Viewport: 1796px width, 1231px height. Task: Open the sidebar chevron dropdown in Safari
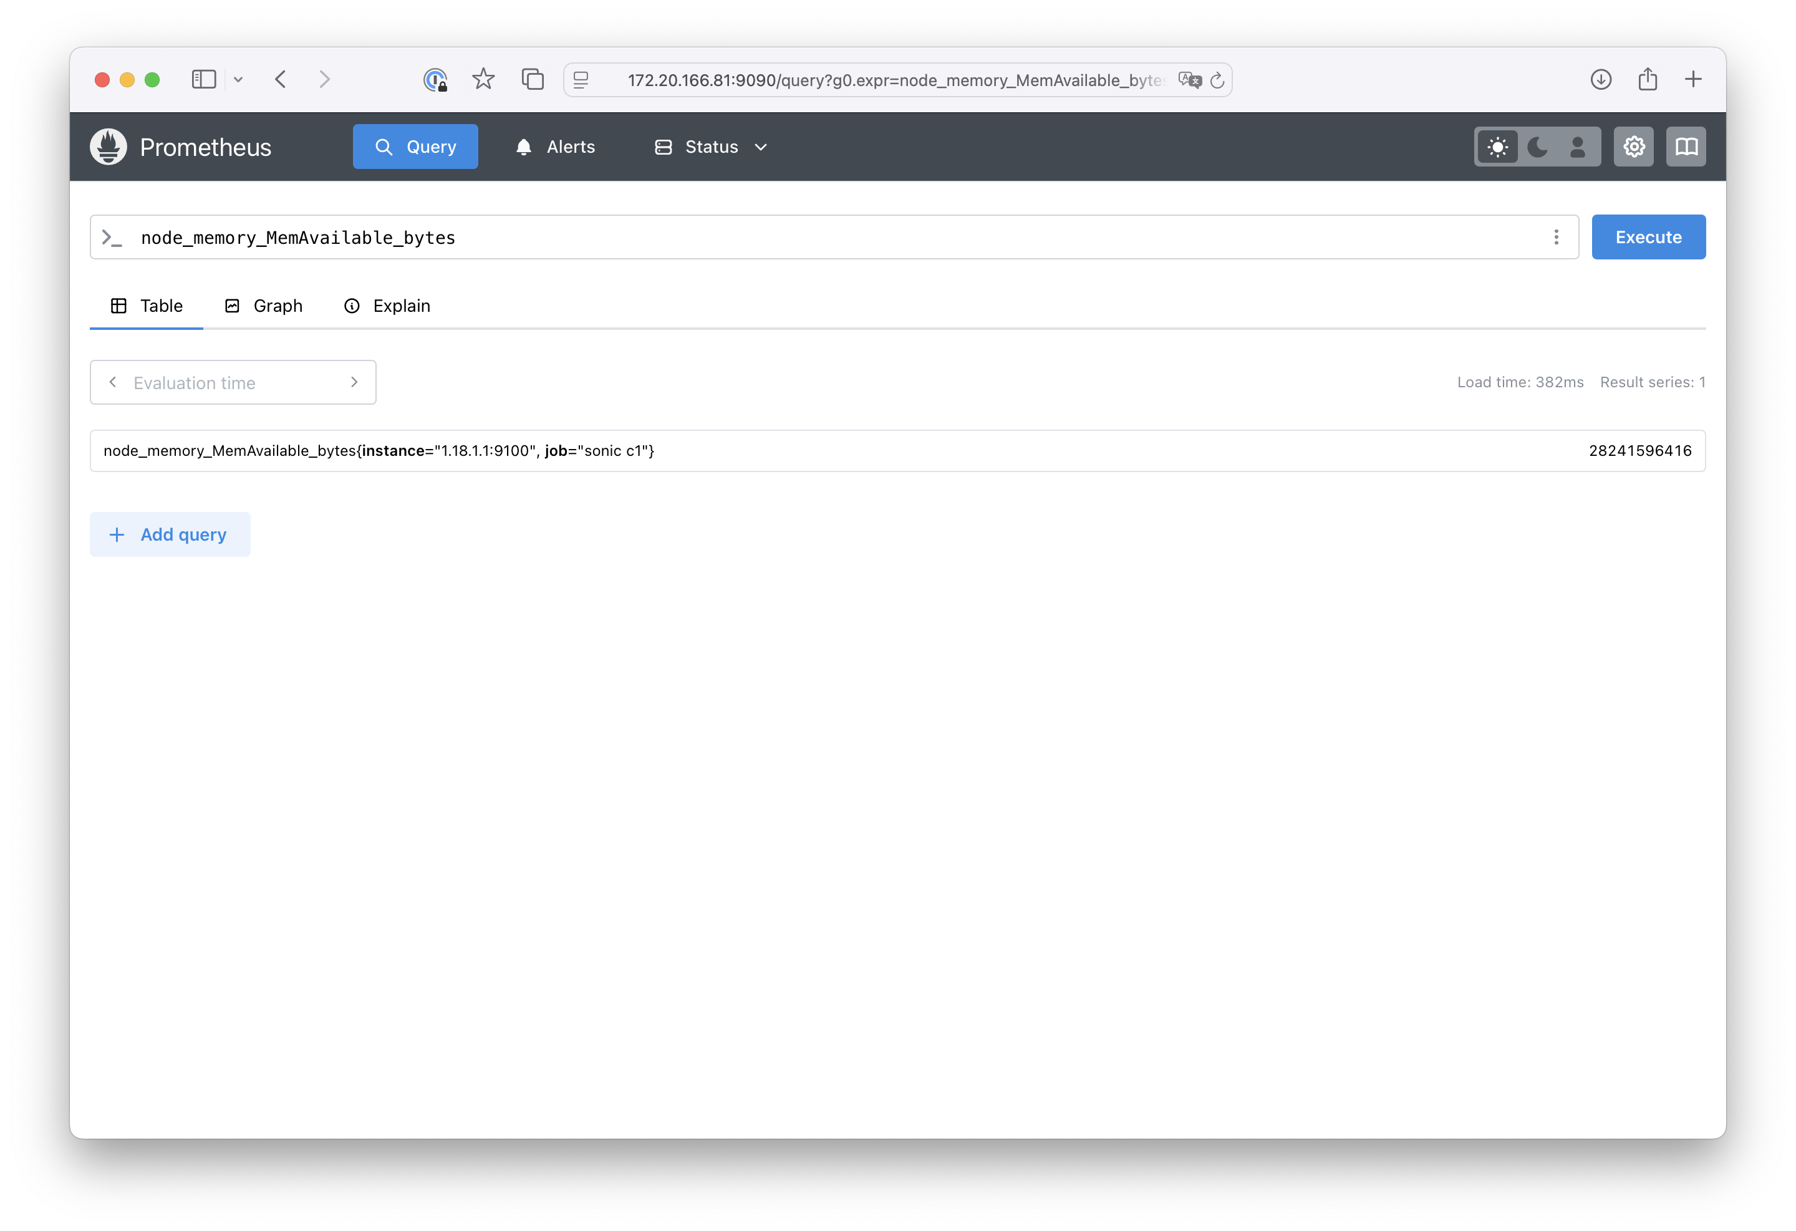click(238, 79)
